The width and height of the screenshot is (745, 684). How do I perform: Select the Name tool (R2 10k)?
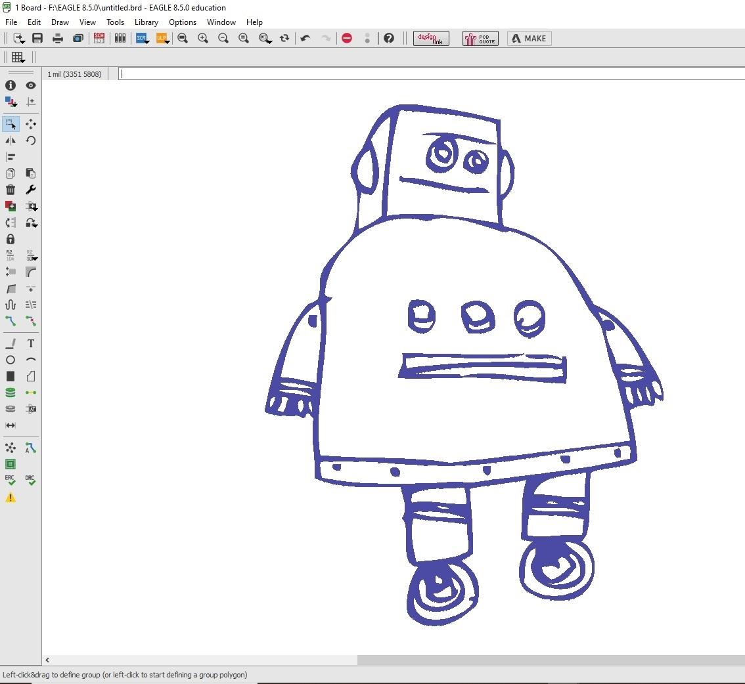click(11, 255)
